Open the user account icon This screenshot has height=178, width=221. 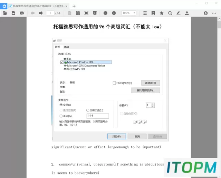point(206,13)
